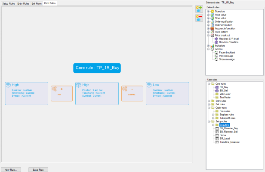Open the TestFolder folder
The image size is (265, 172).
225,98
